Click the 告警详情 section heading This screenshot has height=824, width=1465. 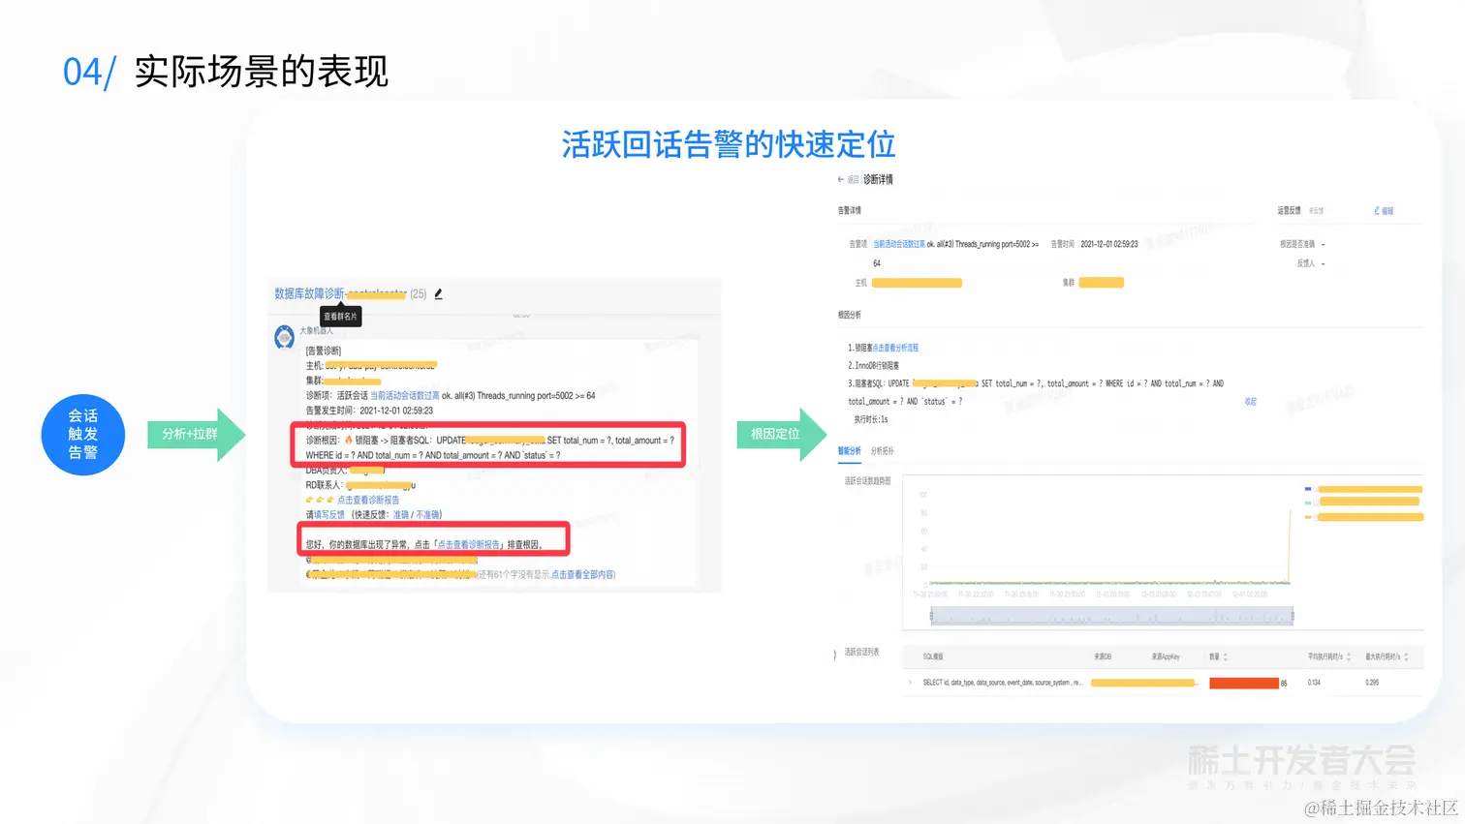(849, 210)
